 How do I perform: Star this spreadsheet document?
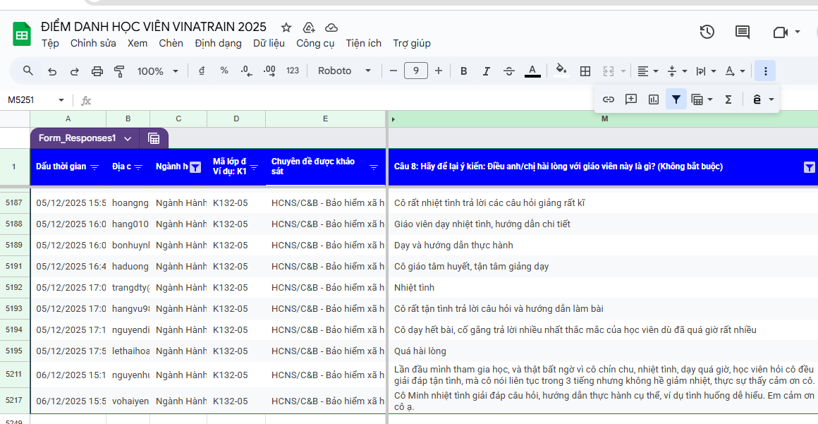[286, 28]
